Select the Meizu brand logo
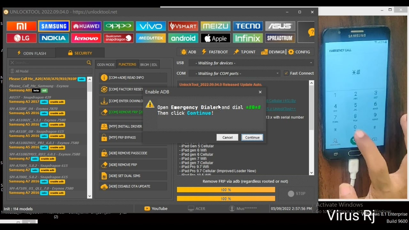This screenshot has width=409, height=230. pyautogui.click(x=215, y=26)
